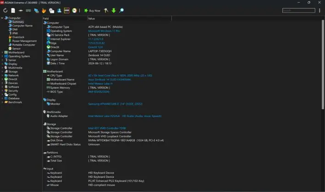
Task: Expand the Server tree node
Action: [x=2, y=60]
